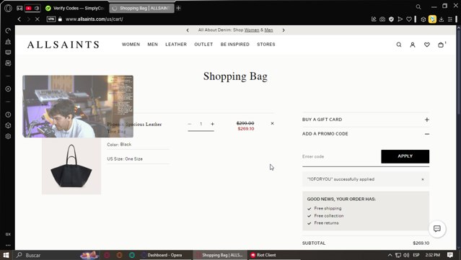461x260 pixels.
Task: Open the GX gaming workspace icon
Action: tap(19, 8)
